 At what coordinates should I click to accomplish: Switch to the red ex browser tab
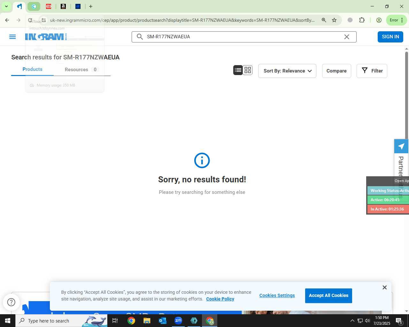[49, 6]
